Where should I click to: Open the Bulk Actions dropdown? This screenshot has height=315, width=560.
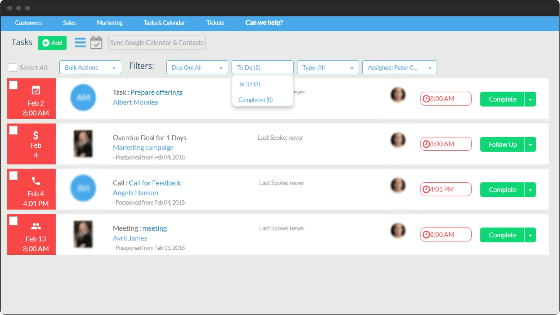90,67
